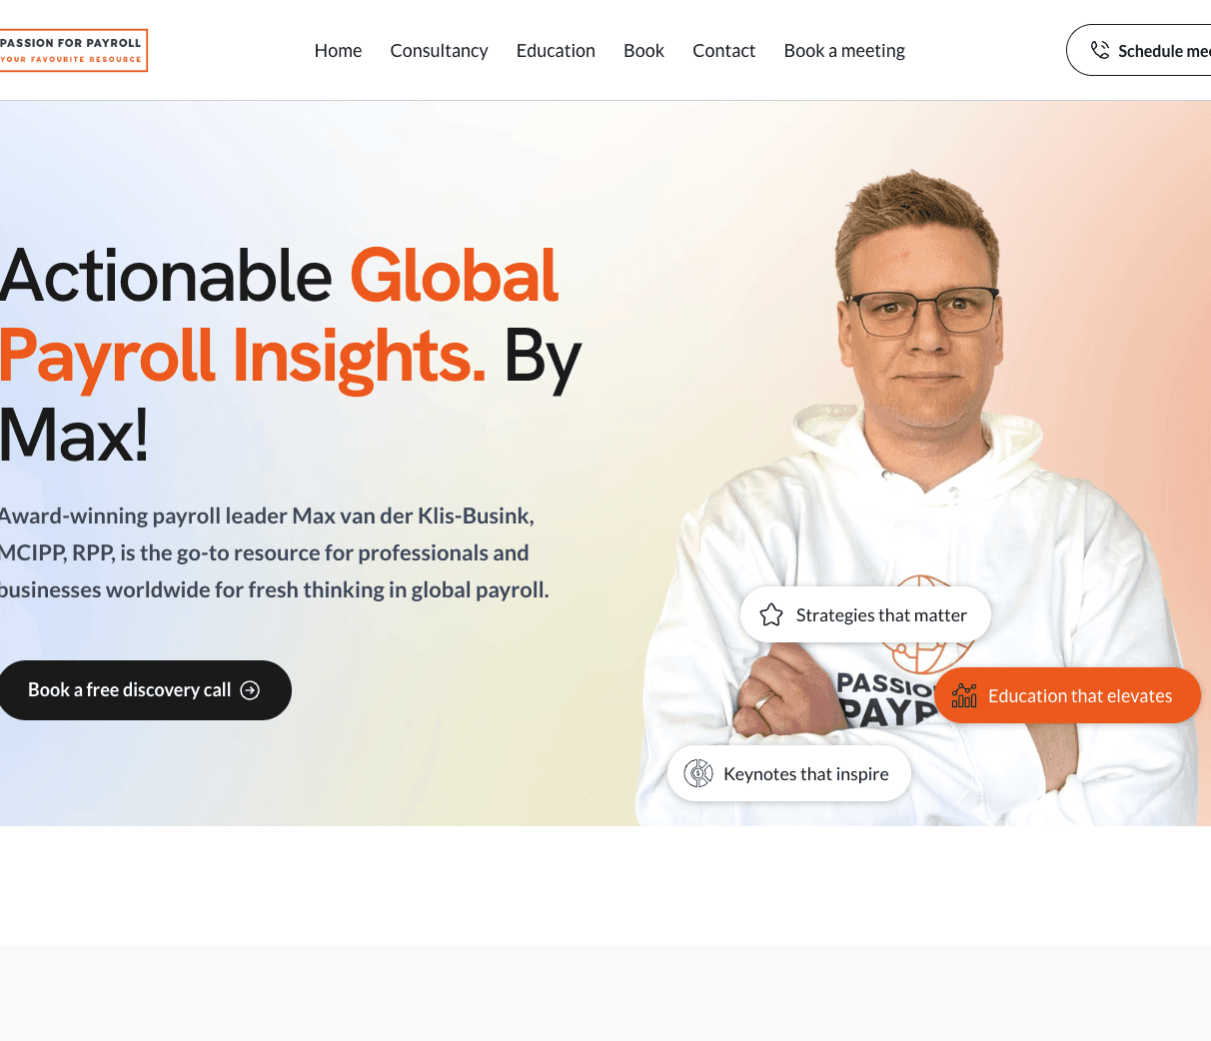Click the target icon in Keynotes badge
The width and height of the screenshot is (1211, 1041).
point(698,773)
